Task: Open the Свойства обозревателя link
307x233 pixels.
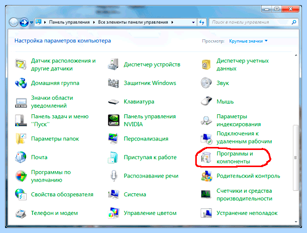Action: click(x=62, y=194)
